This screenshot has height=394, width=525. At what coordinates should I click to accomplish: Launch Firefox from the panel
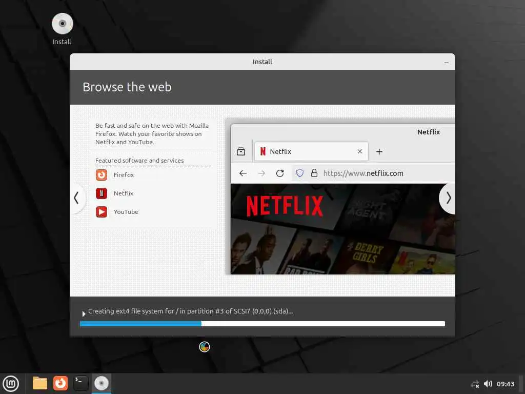coord(60,383)
